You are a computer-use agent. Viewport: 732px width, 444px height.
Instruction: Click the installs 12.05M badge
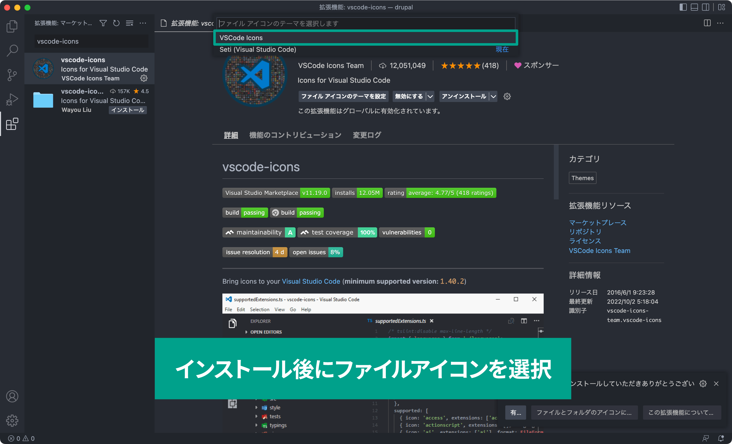(x=357, y=193)
